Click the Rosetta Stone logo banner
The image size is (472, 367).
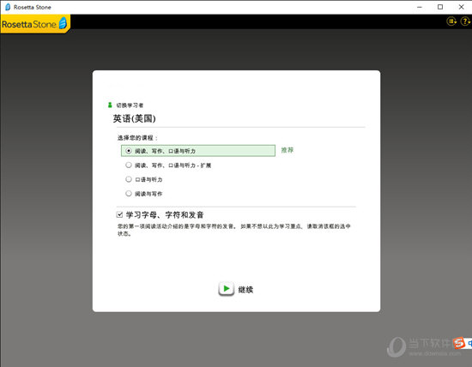click(35, 24)
